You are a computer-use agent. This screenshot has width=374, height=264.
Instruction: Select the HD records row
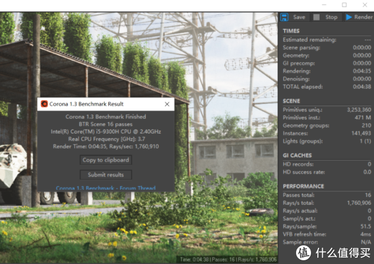point(327,164)
